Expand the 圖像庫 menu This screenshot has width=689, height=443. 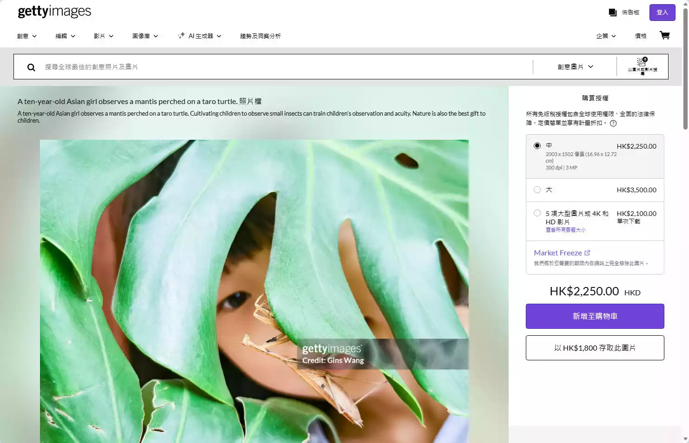click(x=145, y=36)
